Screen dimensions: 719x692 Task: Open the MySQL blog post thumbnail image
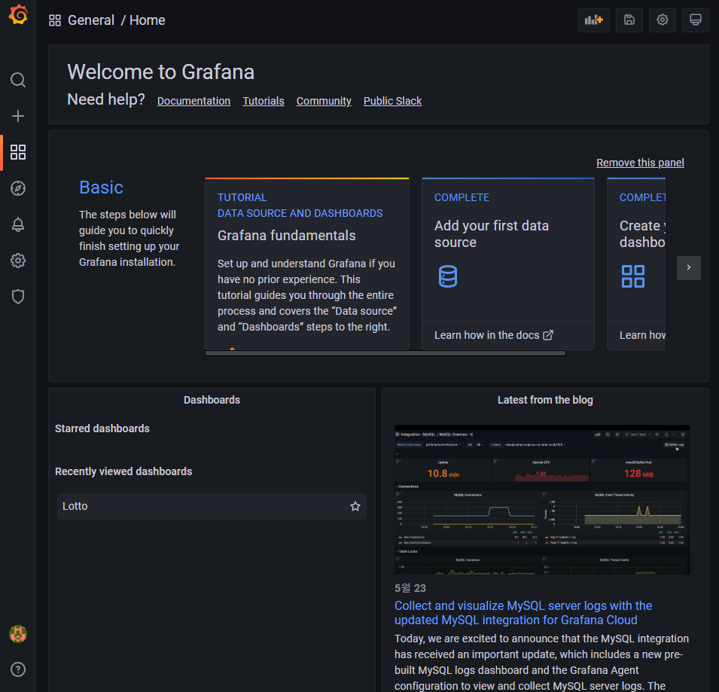(542, 500)
